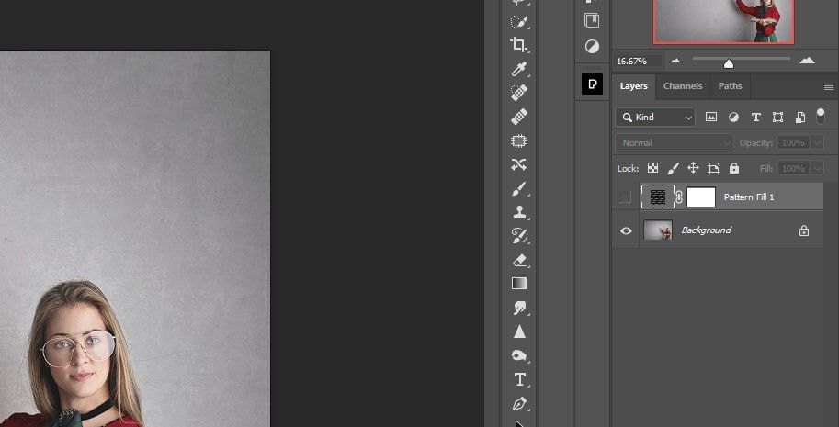
Task: Filter for shape layers
Action: click(x=778, y=117)
